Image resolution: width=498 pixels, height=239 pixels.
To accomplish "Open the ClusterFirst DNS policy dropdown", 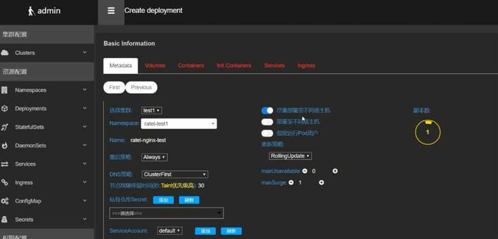I will coord(175,174).
